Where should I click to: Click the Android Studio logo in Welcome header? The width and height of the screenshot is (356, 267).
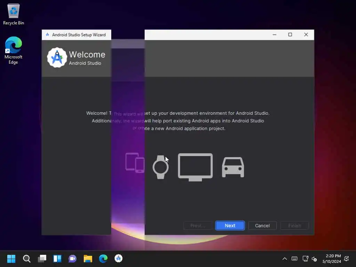[x=57, y=58]
